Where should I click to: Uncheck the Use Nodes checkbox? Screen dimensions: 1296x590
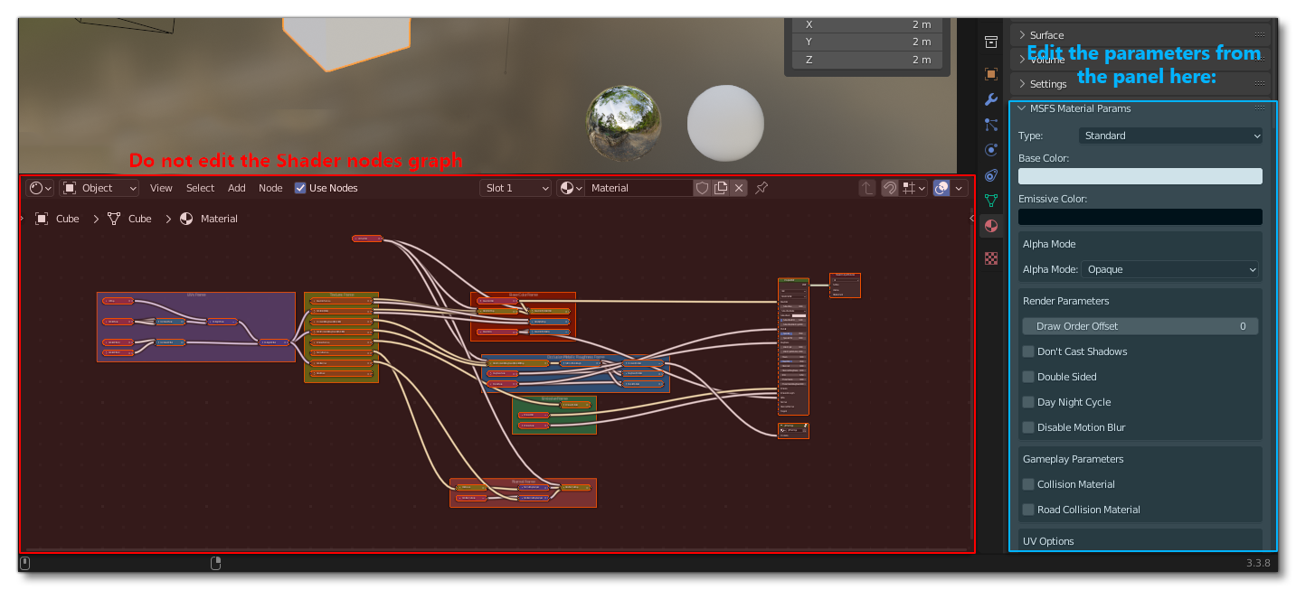point(300,188)
